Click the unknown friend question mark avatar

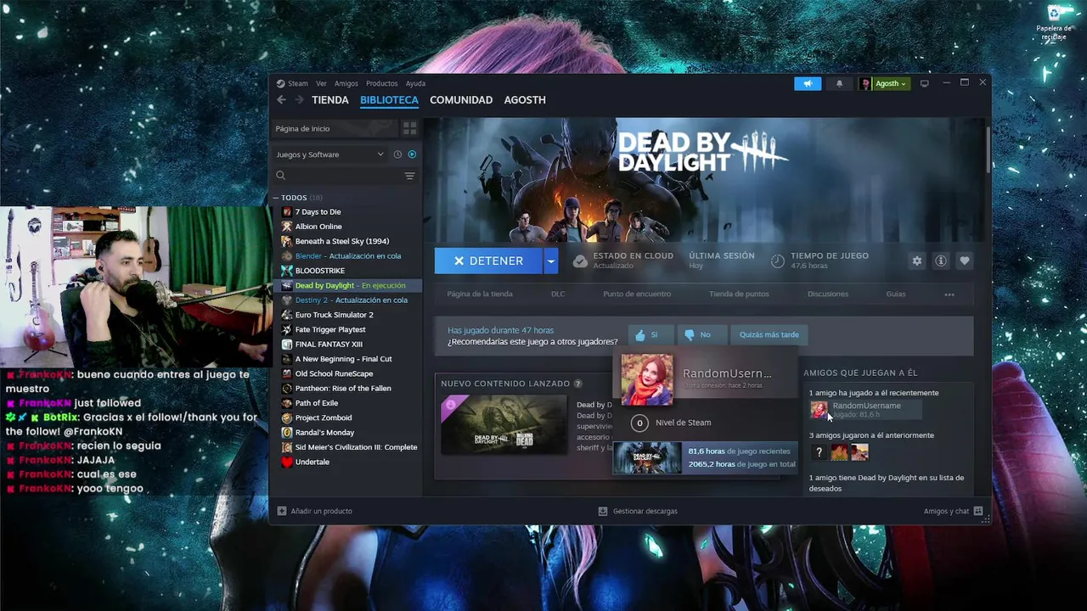[819, 452]
